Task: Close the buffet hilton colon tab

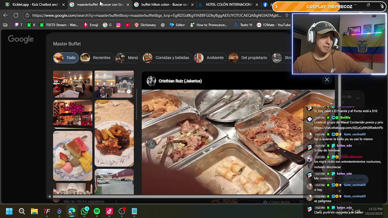Action: [x=192, y=5]
